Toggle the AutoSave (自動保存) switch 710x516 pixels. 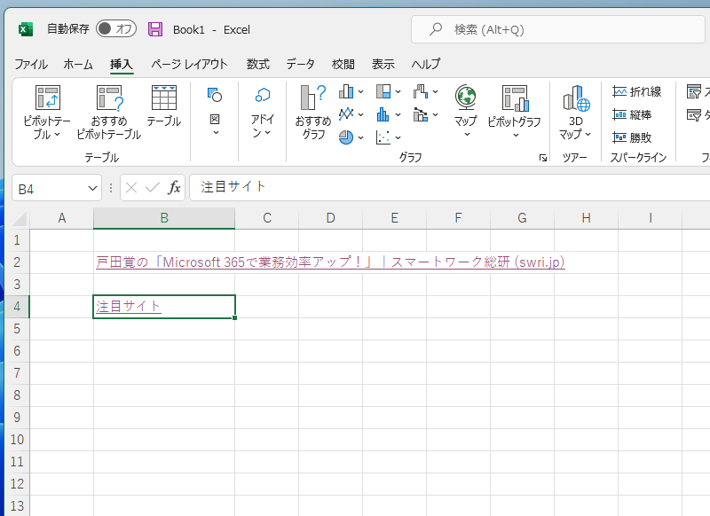click(x=116, y=29)
